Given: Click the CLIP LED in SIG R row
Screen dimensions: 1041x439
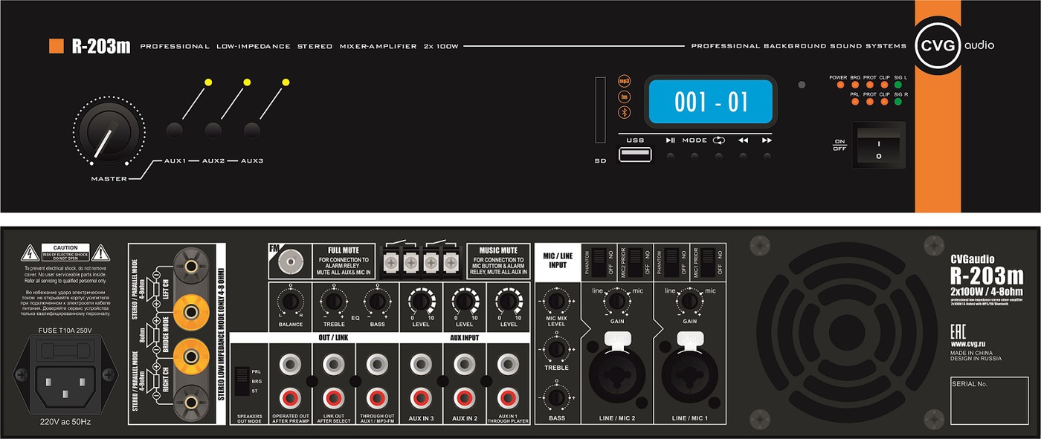Looking at the screenshot, I should [884, 102].
